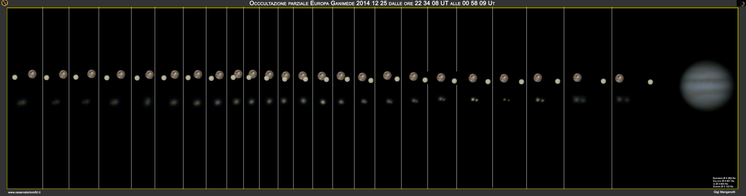
Task: Click the large Jupiter image
Action: pos(706,86)
